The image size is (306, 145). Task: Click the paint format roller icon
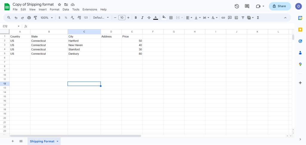pyautogui.click(x=36, y=18)
